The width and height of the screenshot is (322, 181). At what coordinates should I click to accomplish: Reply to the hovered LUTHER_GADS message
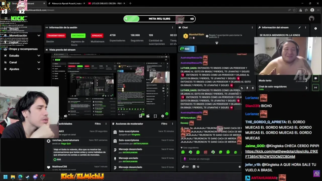[x=242, y=88]
